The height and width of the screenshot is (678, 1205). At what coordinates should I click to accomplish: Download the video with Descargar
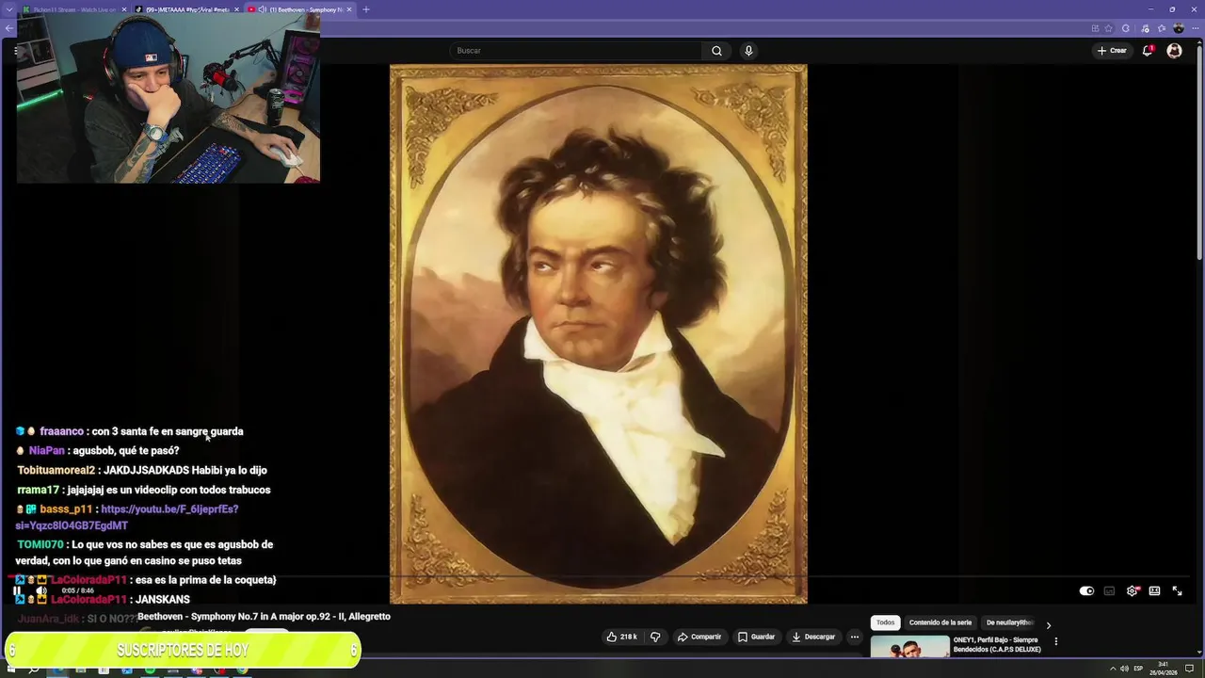813,637
